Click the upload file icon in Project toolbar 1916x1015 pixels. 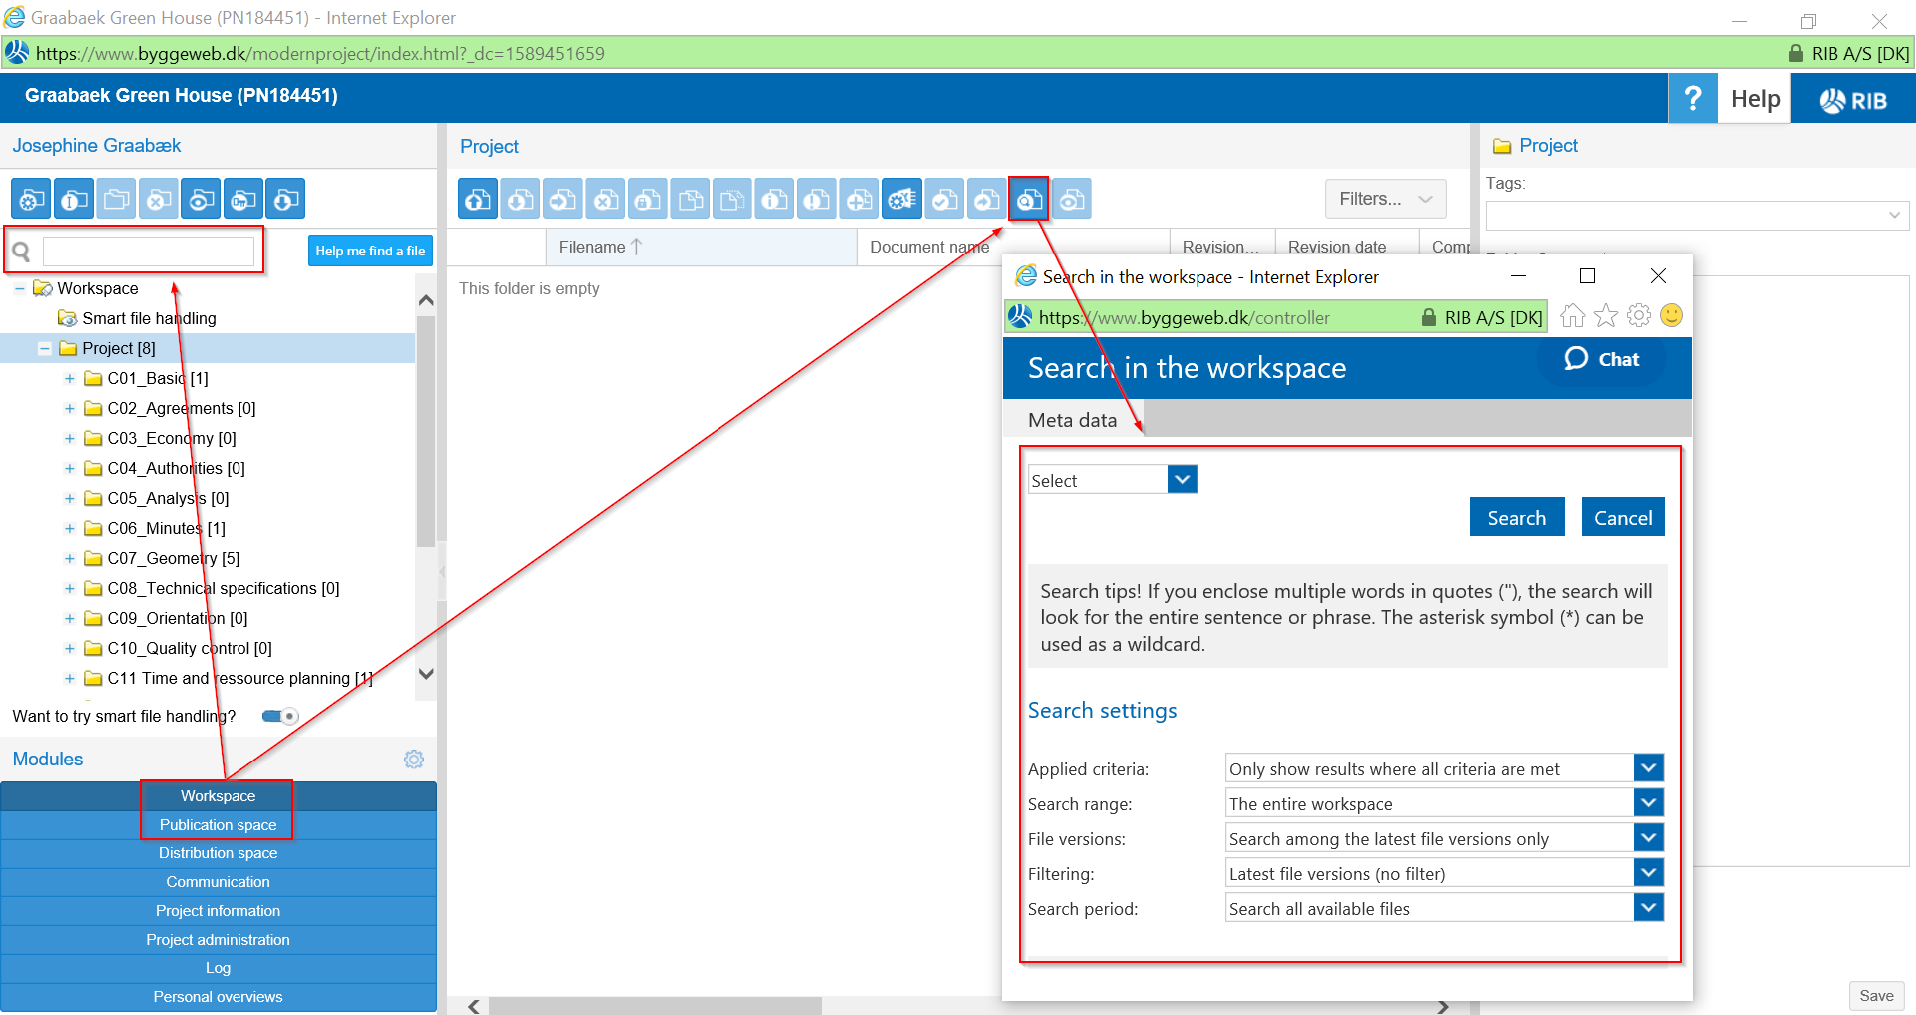coord(478,200)
